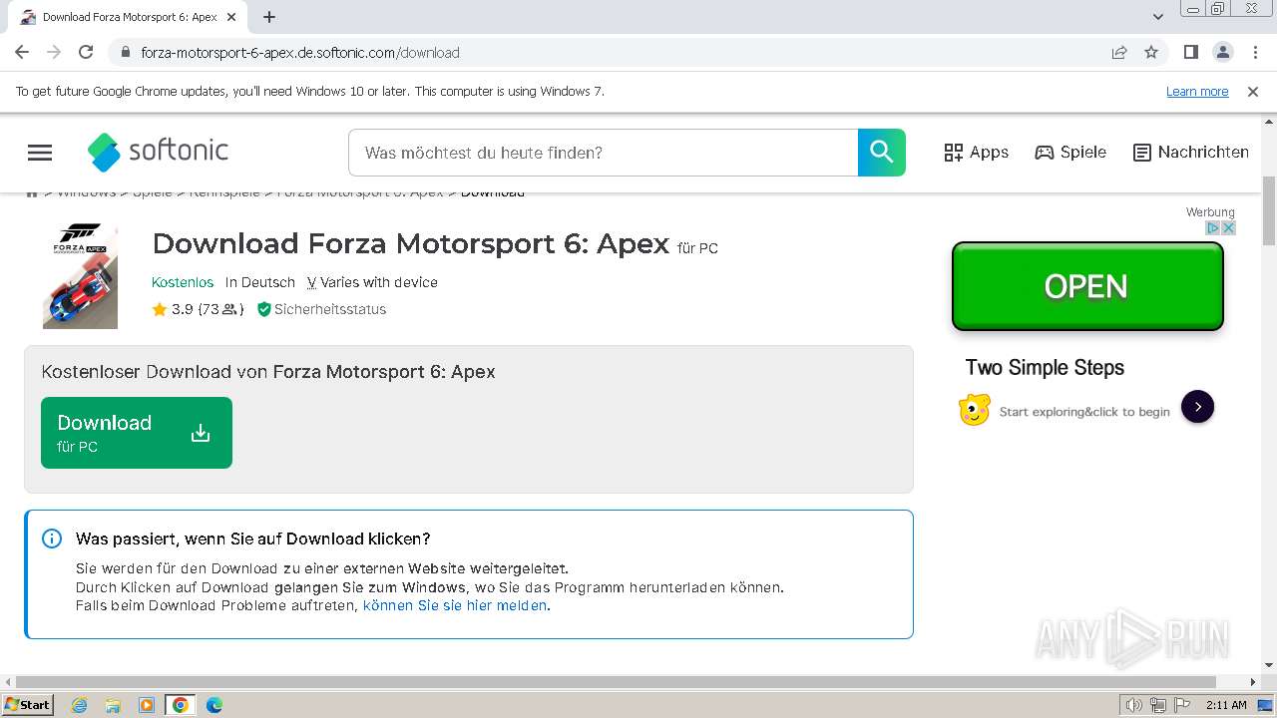Open the Chrome profile avatar
Screen dimensions: 1277x718
point(1222,52)
